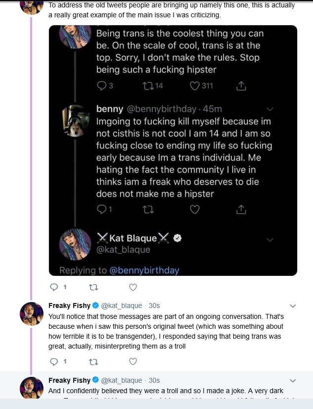Open the avatar on 'confidently believed' tweet

[31, 388]
